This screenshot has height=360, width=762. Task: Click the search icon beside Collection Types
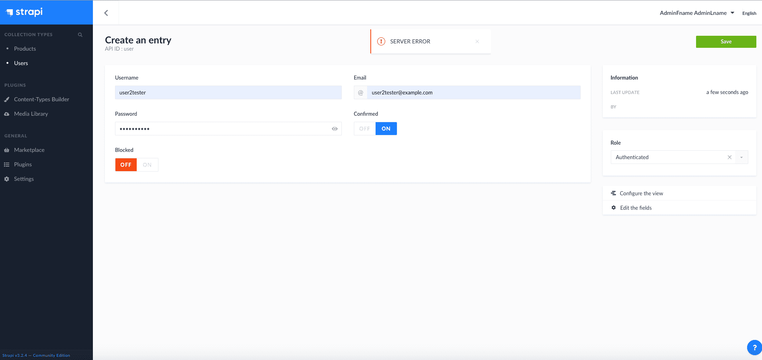(x=80, y=35)
